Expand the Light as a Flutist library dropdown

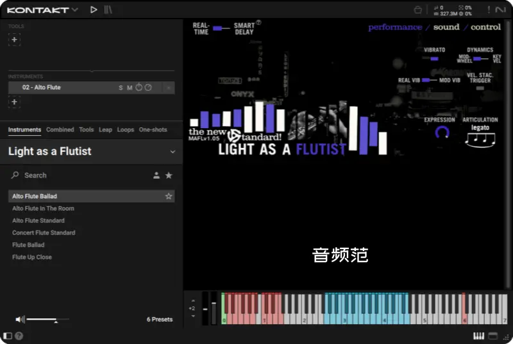[x=172, y=152]
